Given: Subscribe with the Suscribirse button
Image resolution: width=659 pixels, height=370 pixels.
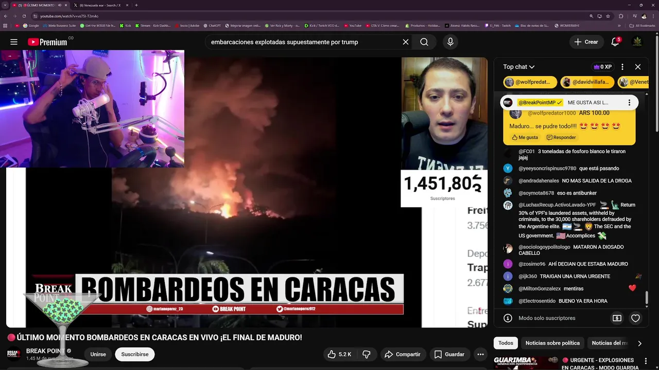Looking at the screenshot, I should [x=135, y=354].
